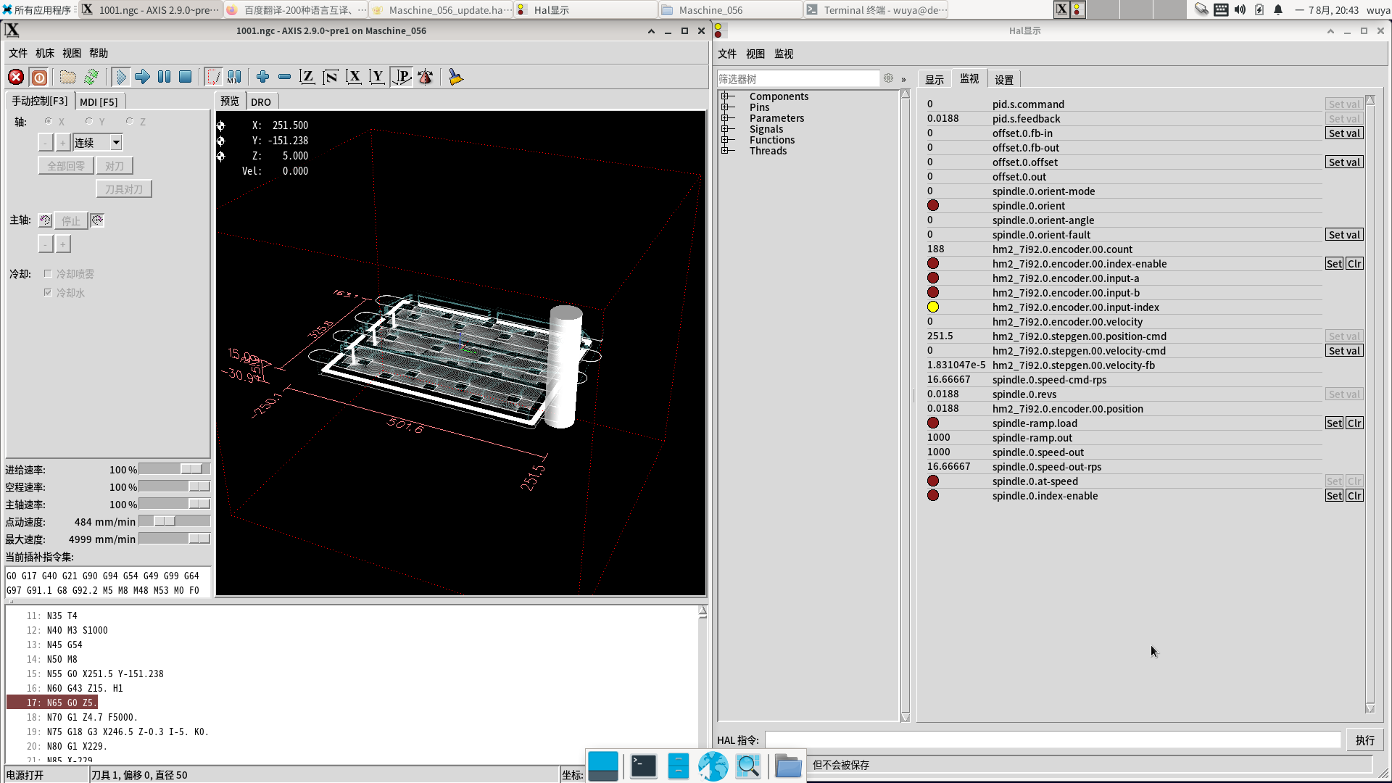Open the jog increment 连续 dropdown
The width and height of the screenshot is (1392, 783).
[116, 143]
